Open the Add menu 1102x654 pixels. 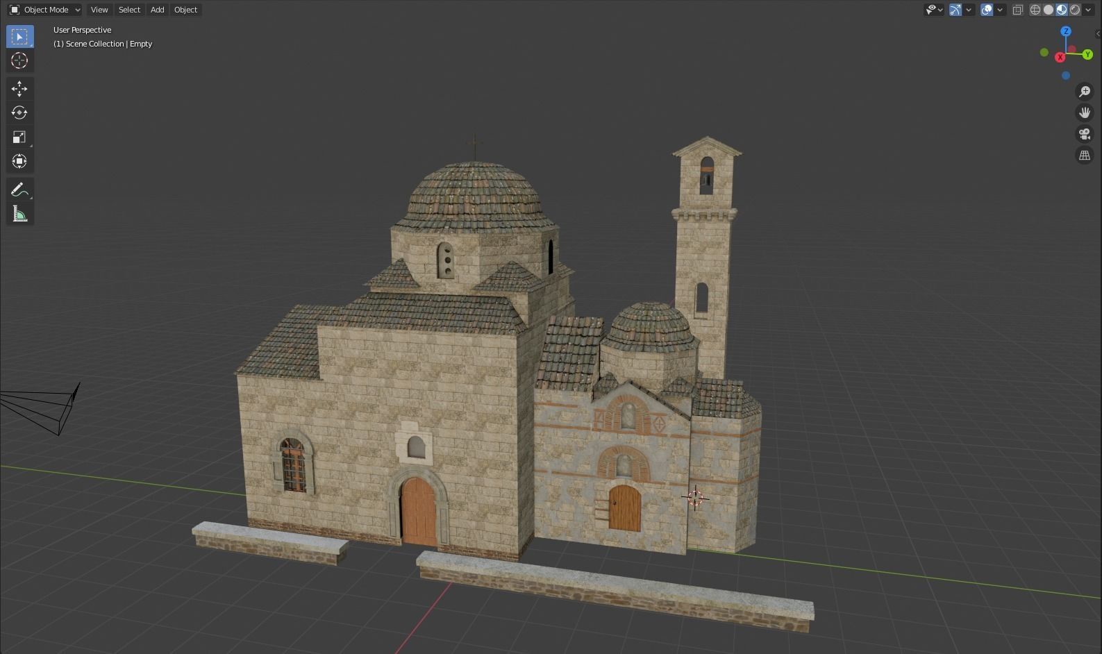click(158, 10)
